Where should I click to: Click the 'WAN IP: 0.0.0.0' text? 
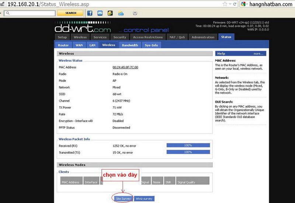(x=258, y=29)
